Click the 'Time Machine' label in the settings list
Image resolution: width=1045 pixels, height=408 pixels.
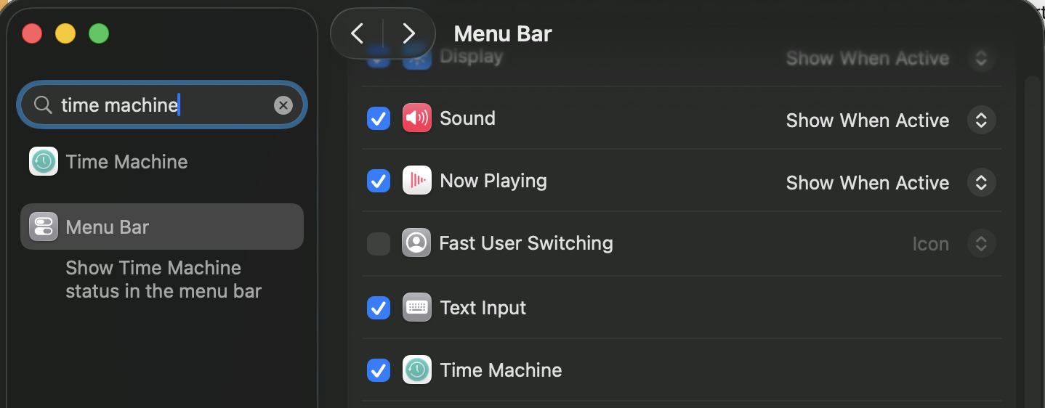501,370
